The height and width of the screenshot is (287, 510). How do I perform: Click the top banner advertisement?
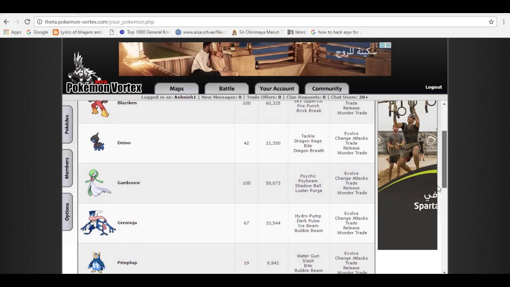255,59
